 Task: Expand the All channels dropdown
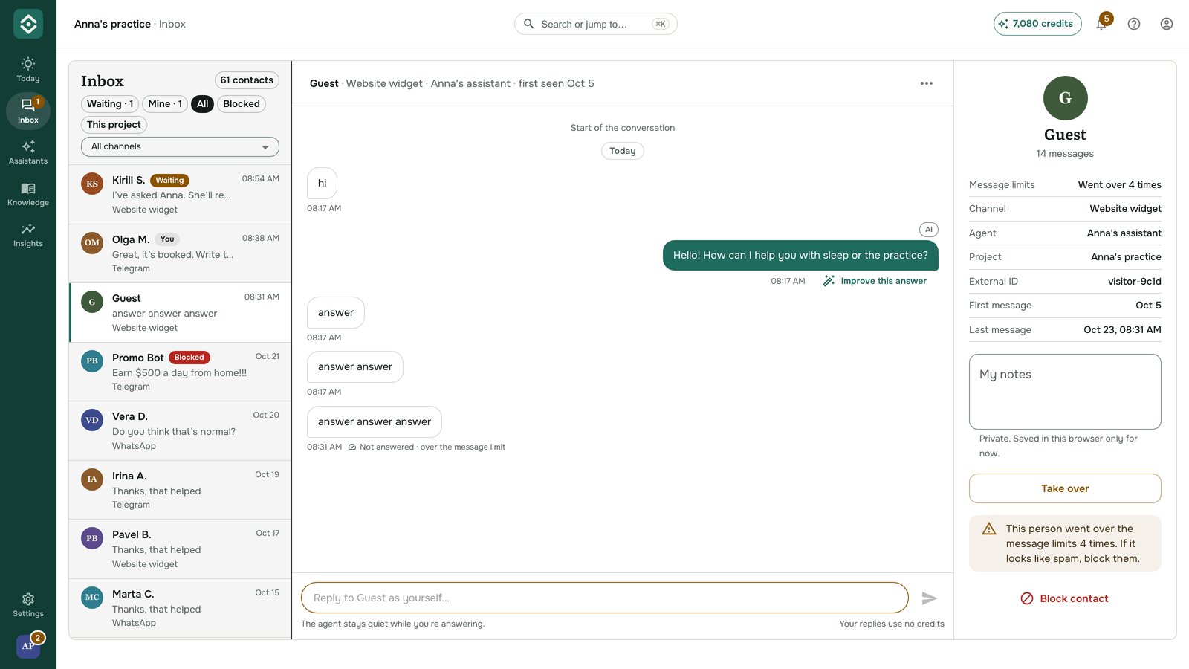pyautogui.click(x=180, y=146)
